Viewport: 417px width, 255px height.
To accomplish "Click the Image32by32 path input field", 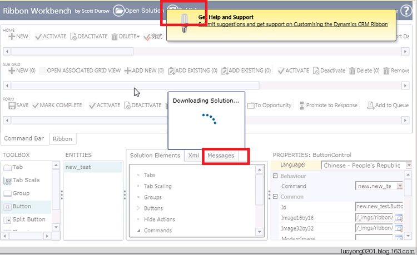I will pyautogui.click(x=374, y=228).
